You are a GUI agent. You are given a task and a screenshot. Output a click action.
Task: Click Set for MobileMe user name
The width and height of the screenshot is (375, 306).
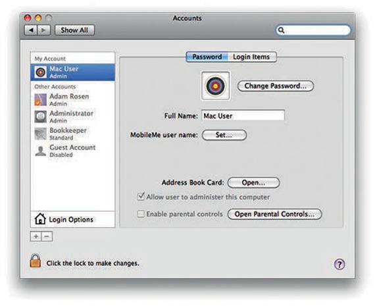[x=224, y=135]
